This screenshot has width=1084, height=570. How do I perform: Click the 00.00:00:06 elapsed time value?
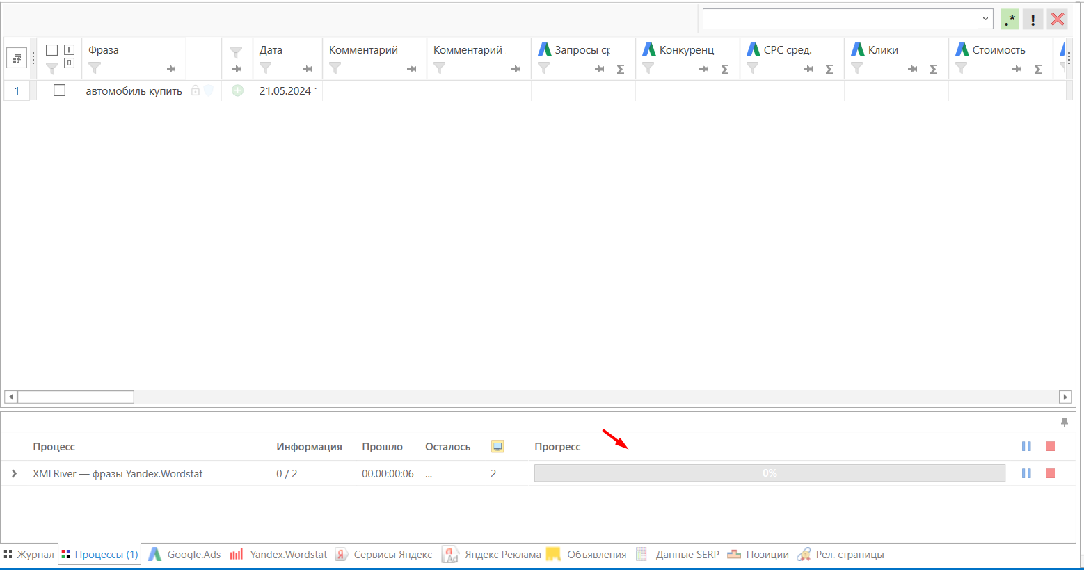click(388, 474)
